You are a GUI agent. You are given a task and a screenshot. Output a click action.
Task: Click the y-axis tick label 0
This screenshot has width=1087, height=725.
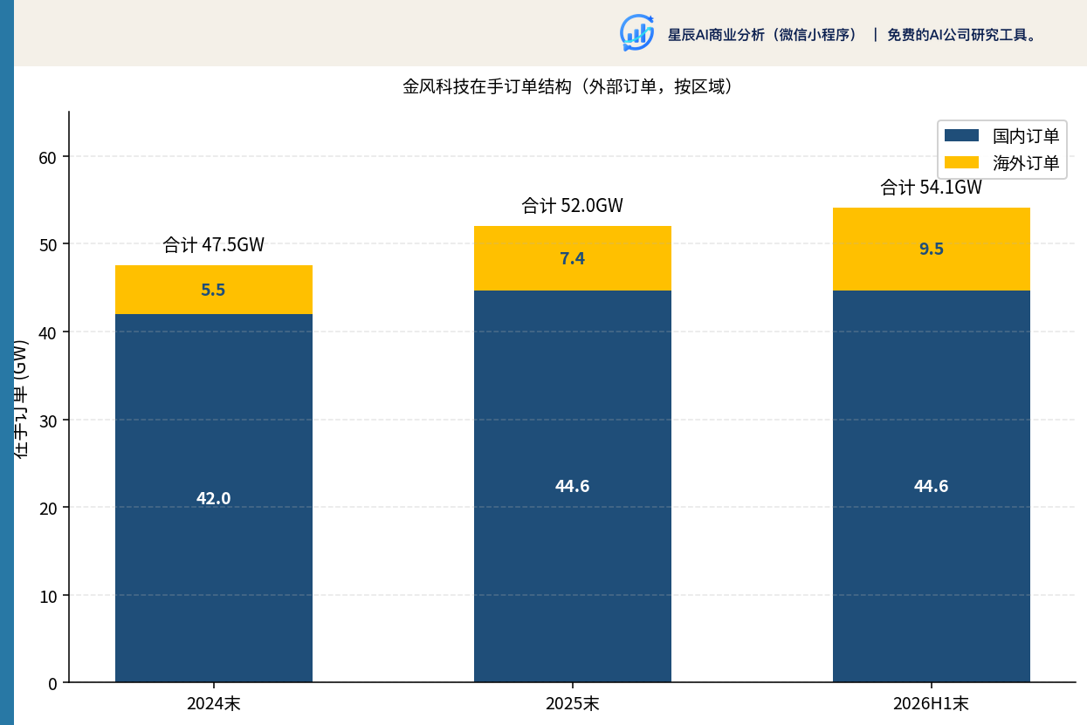52,683
